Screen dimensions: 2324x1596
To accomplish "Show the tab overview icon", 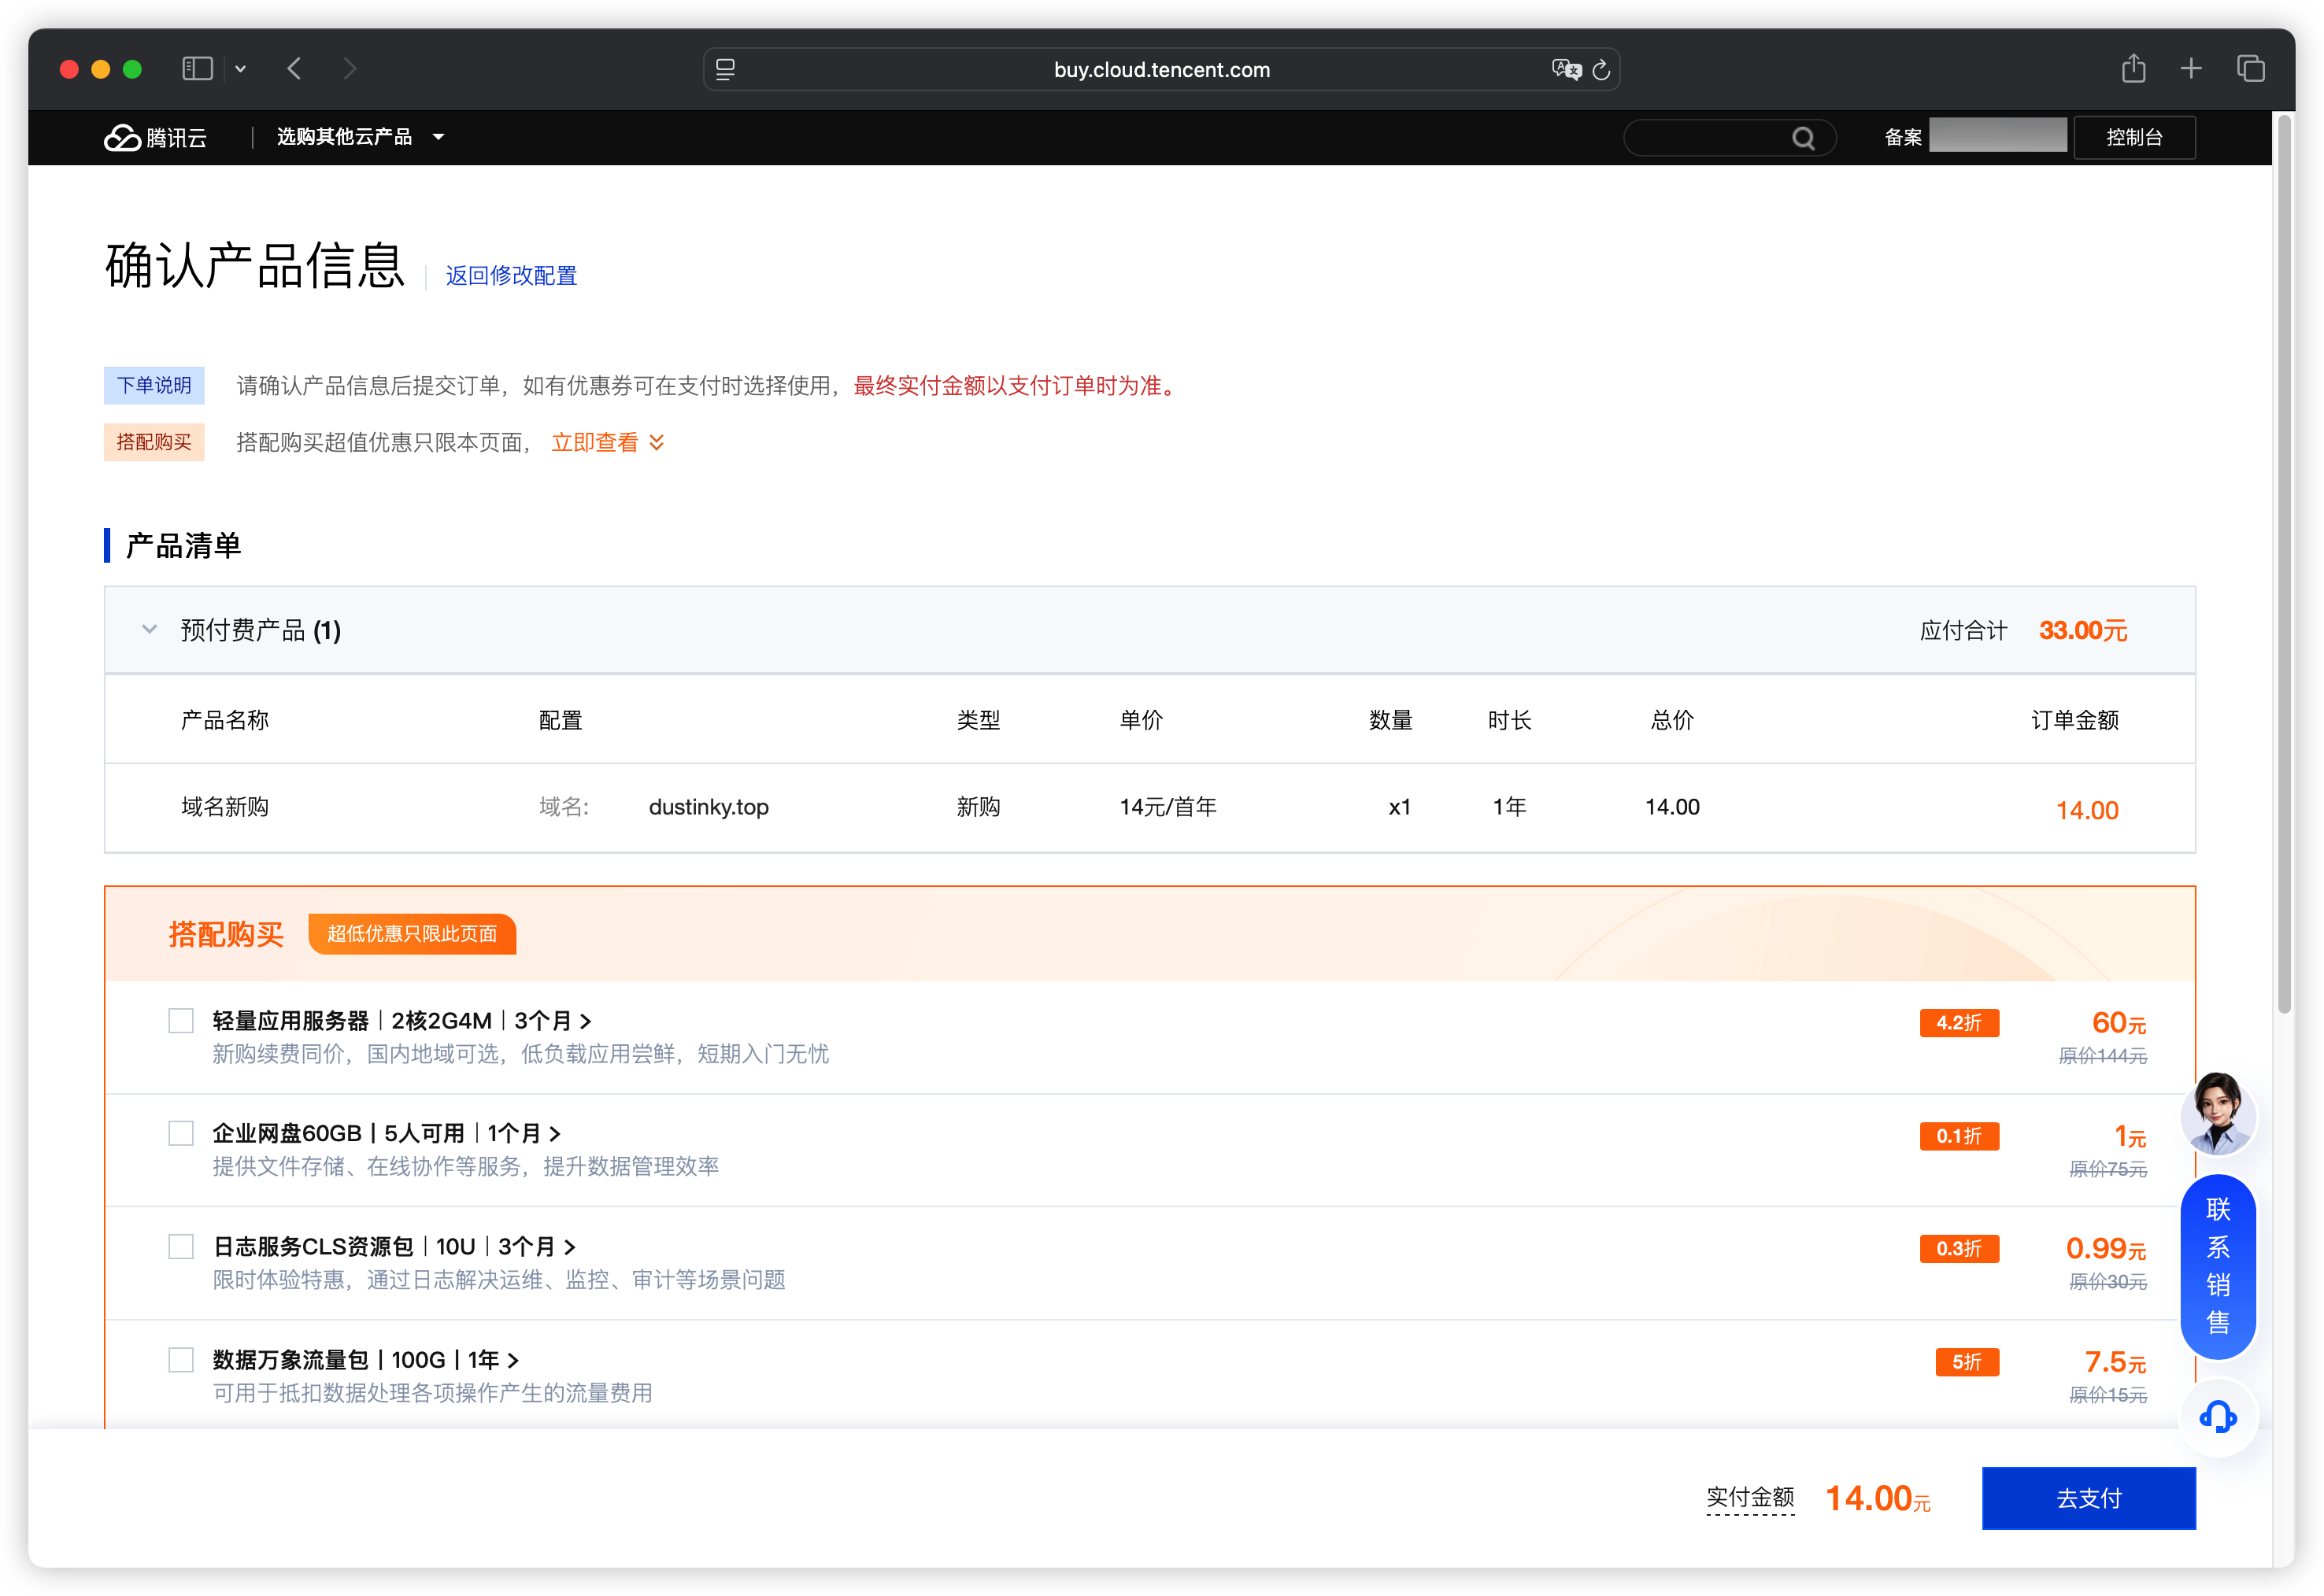I will point(2251,69).
